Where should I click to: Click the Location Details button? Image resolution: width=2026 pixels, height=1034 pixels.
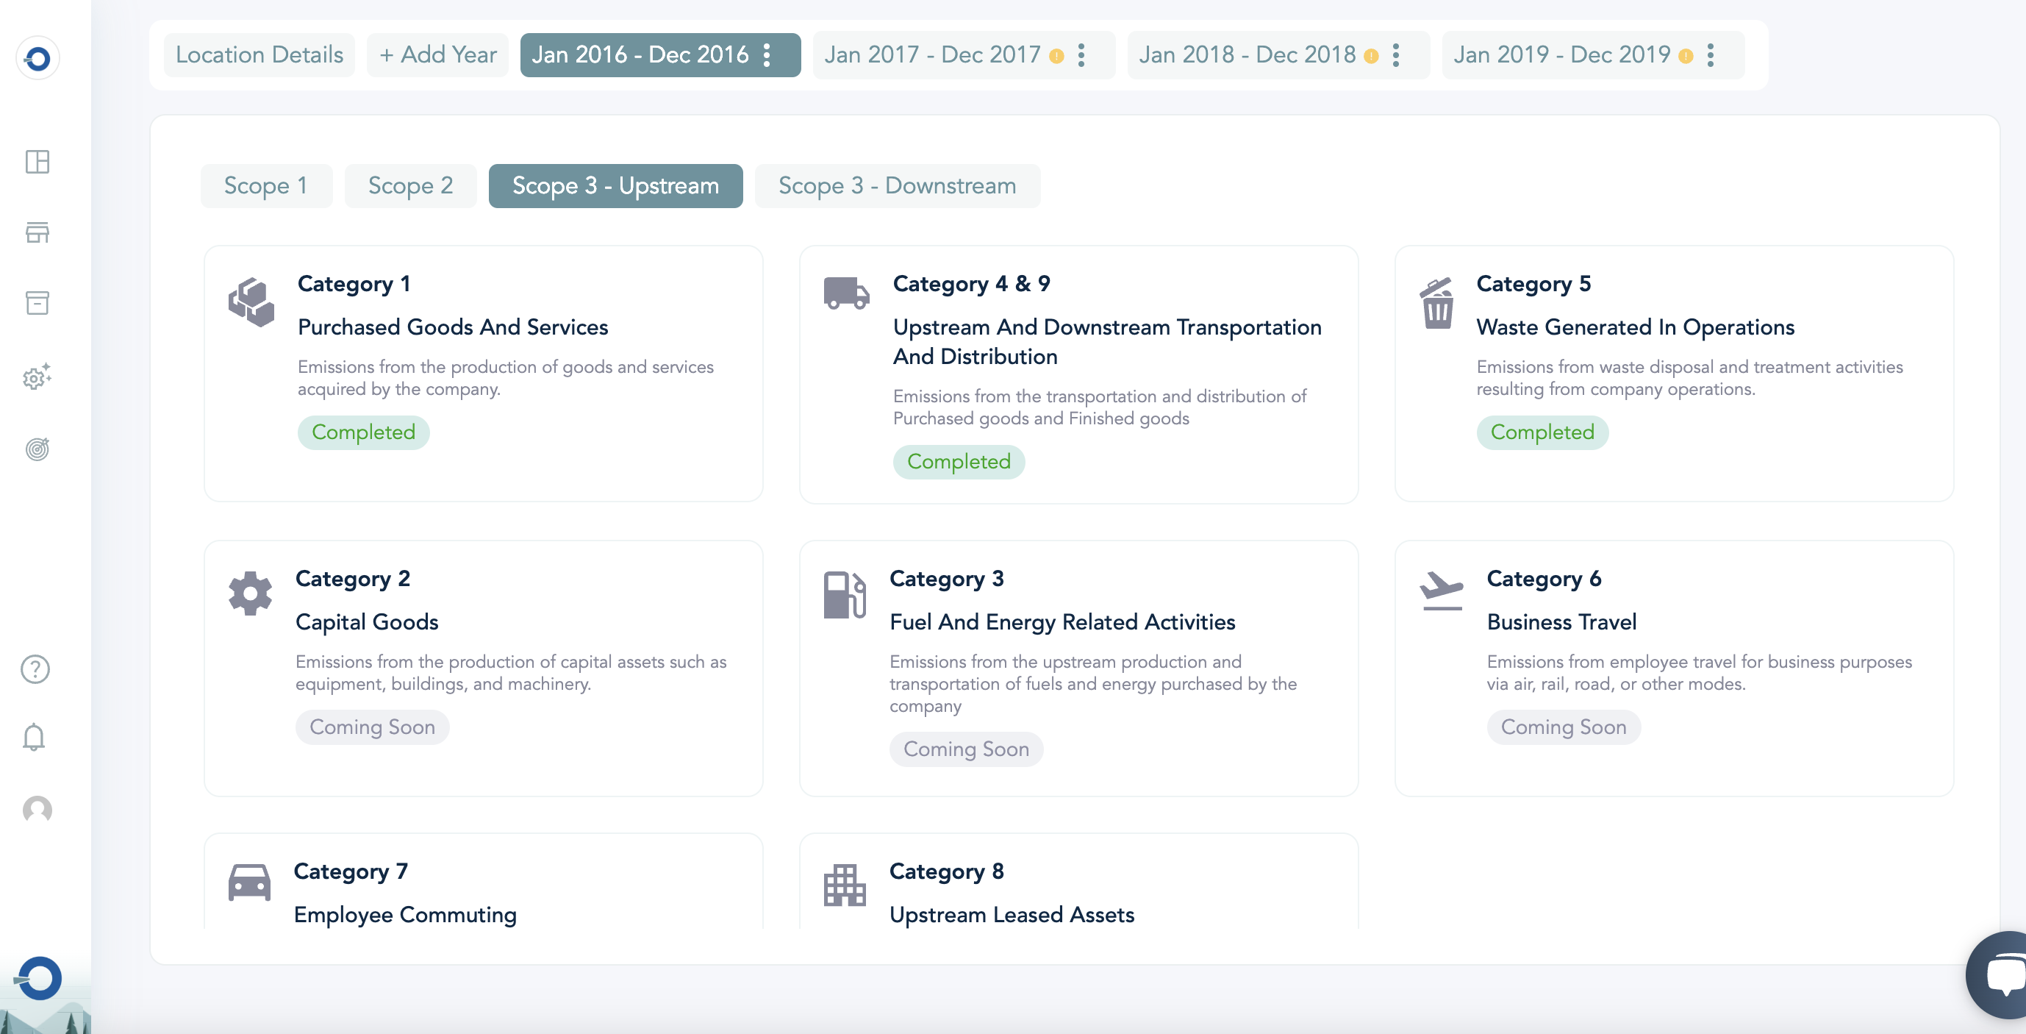259,55
